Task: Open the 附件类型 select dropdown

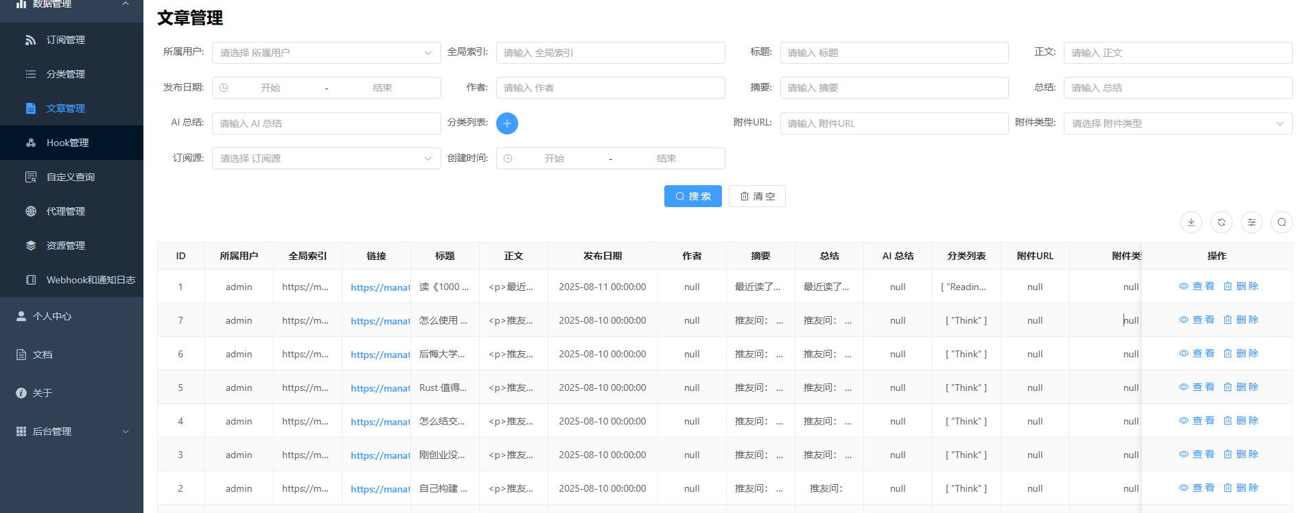Action: click(1178, 123)
